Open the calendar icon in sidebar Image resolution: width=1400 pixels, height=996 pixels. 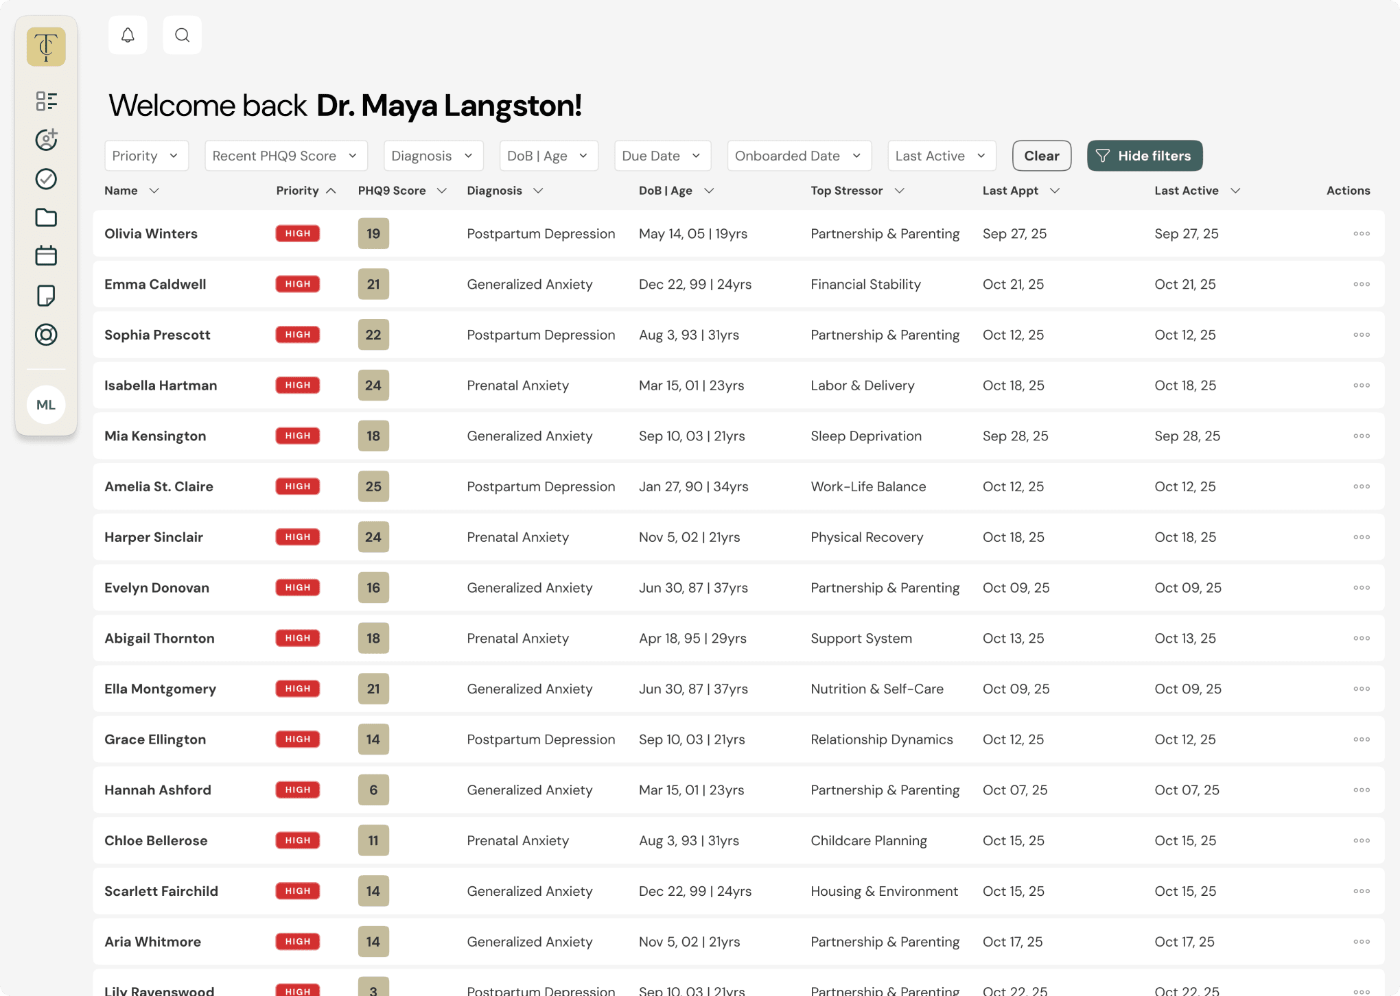click(x=46, y=256)
